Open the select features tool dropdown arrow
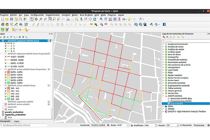Image resolution: width=210 pixels, height=140 pixels. coord(17,30)
